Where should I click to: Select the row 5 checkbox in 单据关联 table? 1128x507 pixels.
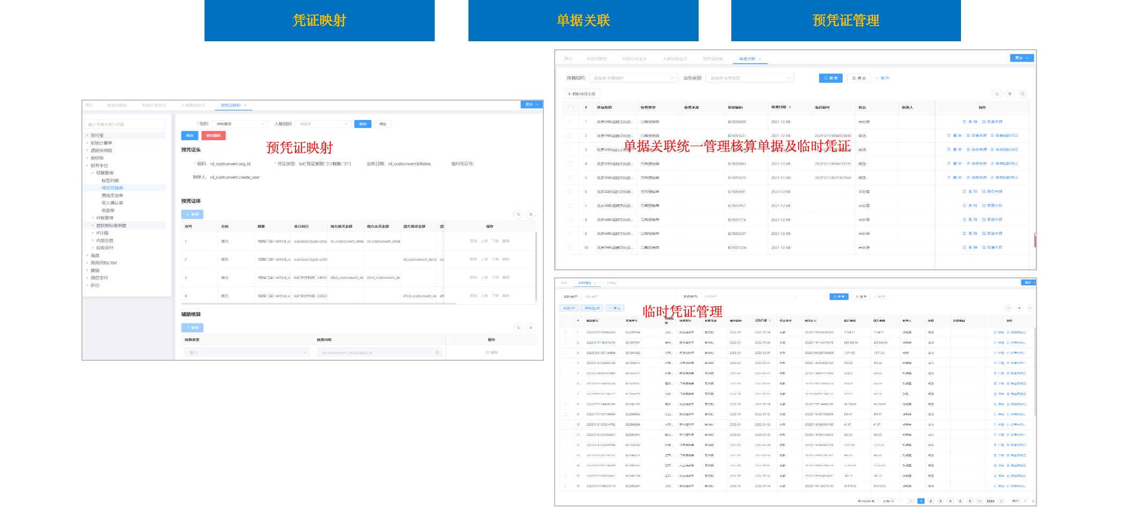point(570,178)
